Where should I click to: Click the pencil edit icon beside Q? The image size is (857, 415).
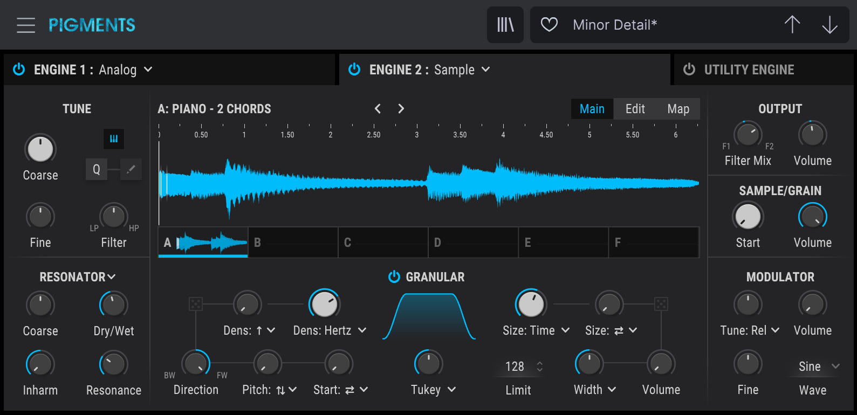coord(131,169)
